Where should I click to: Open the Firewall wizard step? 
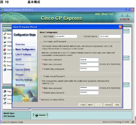tap(19, 75)
